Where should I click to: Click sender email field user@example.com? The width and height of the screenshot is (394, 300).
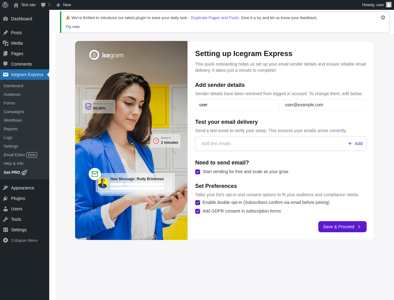click(324, 105)
